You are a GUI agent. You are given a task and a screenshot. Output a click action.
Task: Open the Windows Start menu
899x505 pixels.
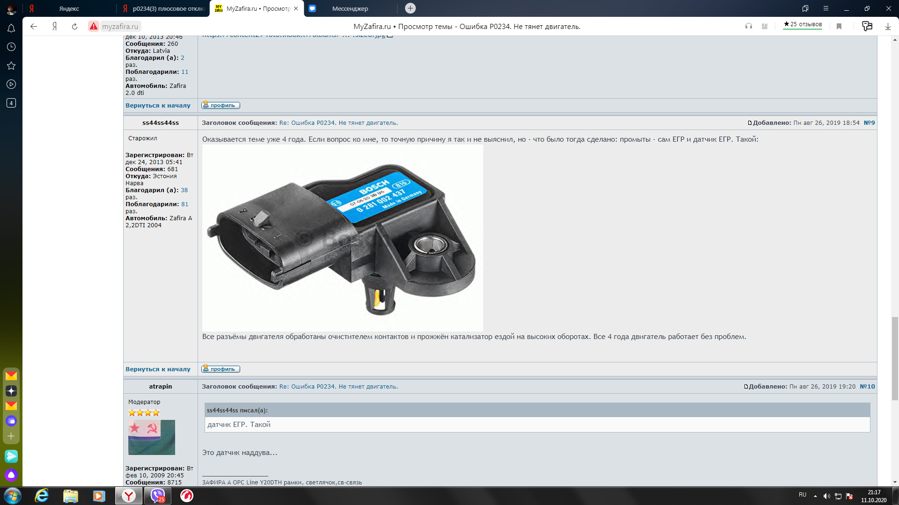(13, 496)
